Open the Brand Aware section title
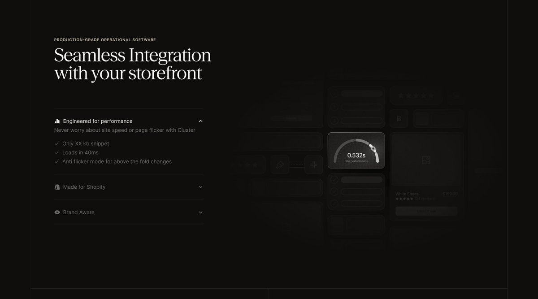This screenshot has height=299, width=538. pos(79,212)
